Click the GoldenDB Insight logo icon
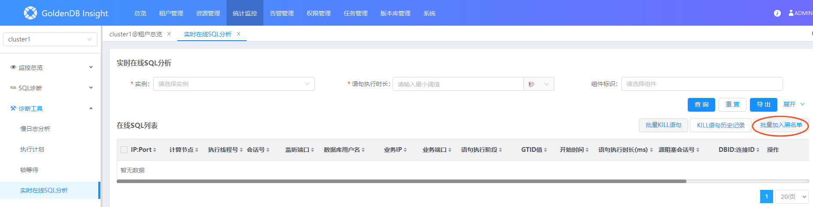 click(x=30, y=13)
